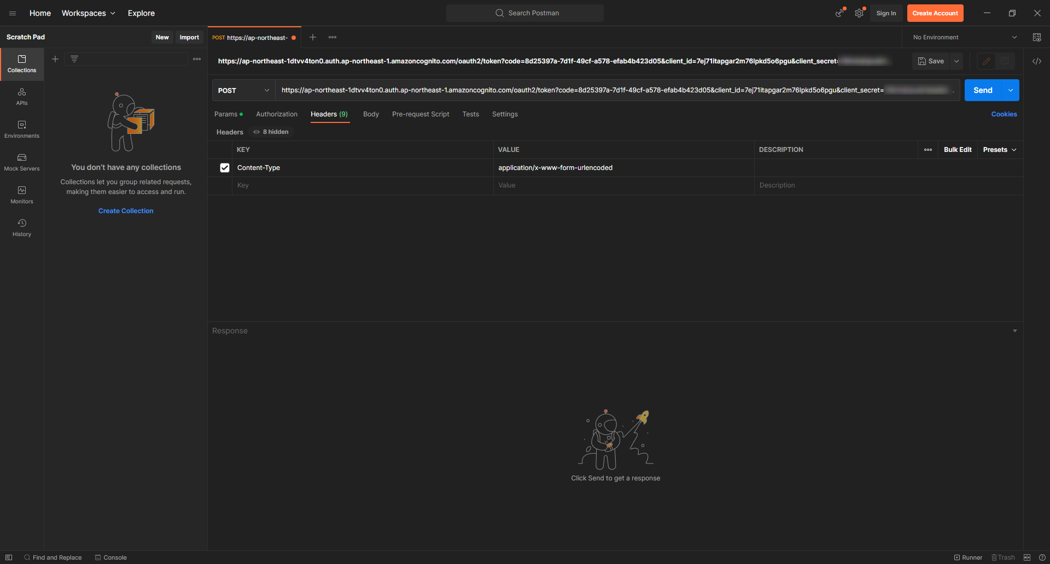This screenshot has height=564, width=1050.
Task: Open help icon in status bar
Action: 1042,557
